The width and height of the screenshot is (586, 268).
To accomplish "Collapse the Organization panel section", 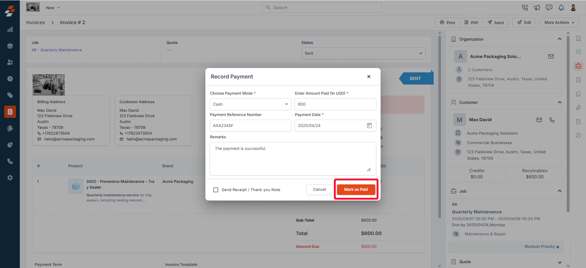I will 559,39.
